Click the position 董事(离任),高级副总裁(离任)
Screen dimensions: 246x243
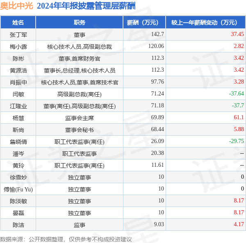click(x=80, y=106)
